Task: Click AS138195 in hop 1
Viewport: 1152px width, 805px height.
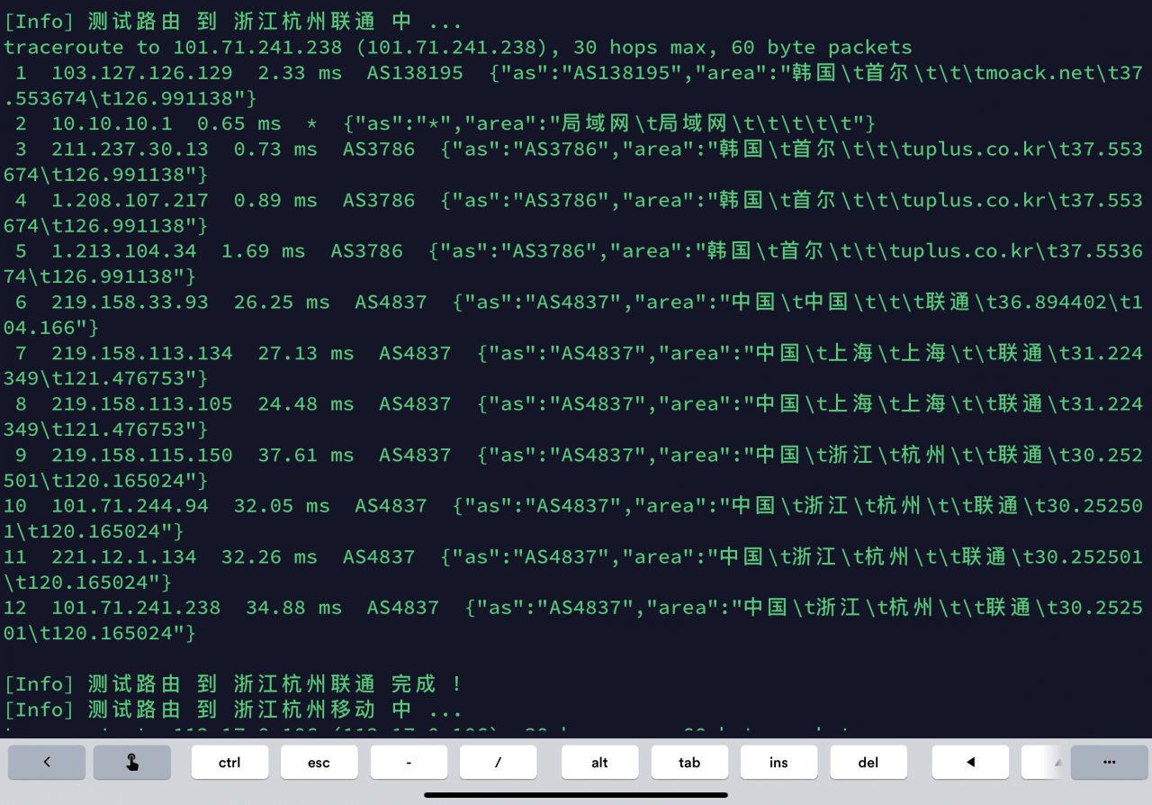Action: tap(415, 73)
